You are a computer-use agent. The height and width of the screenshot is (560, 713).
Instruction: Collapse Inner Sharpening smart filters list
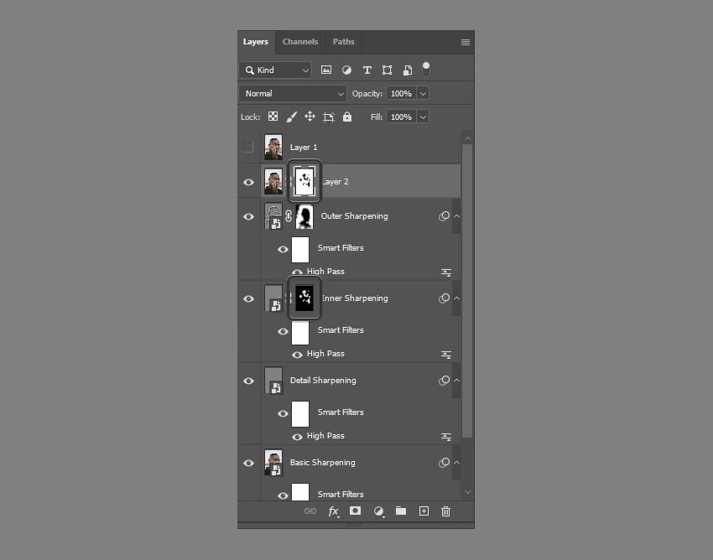pos(456,298)
